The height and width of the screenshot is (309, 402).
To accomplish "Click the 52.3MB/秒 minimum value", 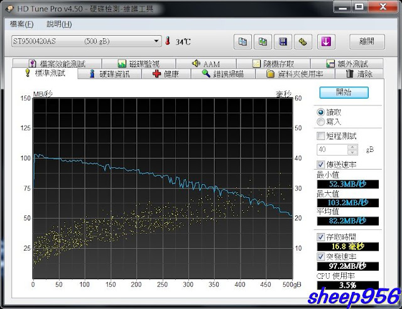I will pyautogui.click(x=347, y=184).
